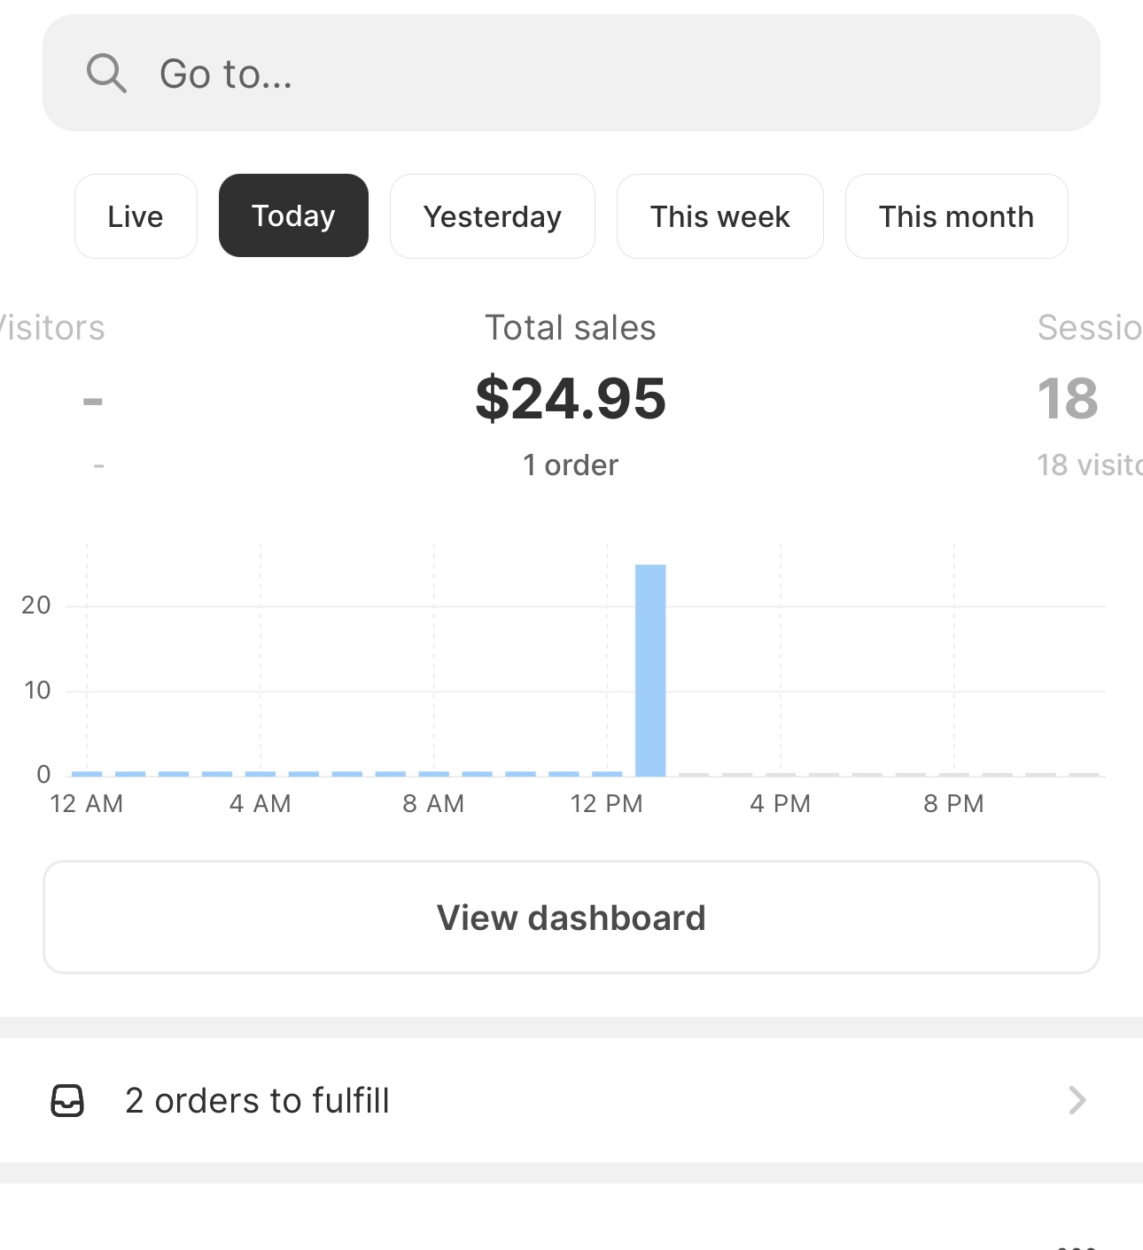Click the 12 PM axis label on chart

(x=607, y=803)
